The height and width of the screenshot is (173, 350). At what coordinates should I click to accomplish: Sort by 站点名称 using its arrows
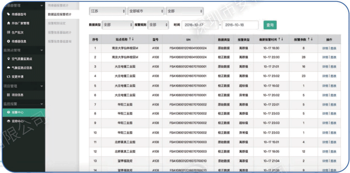[132, 39]
